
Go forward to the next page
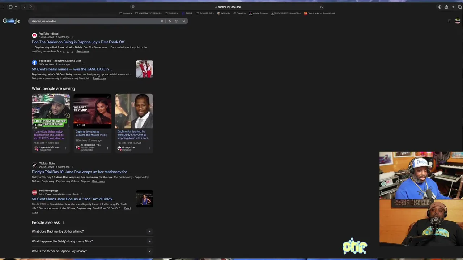click(31, 7)
